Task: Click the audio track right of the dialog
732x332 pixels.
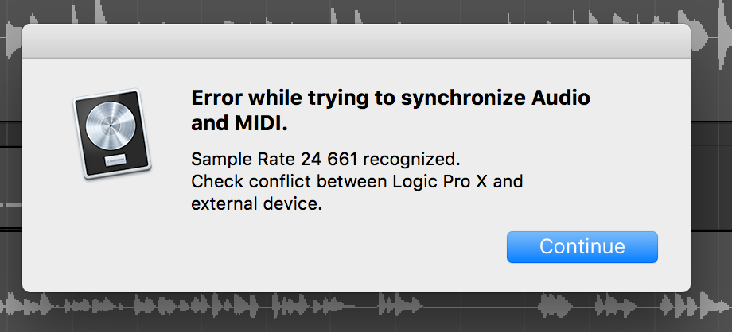Action: [711, 176]
